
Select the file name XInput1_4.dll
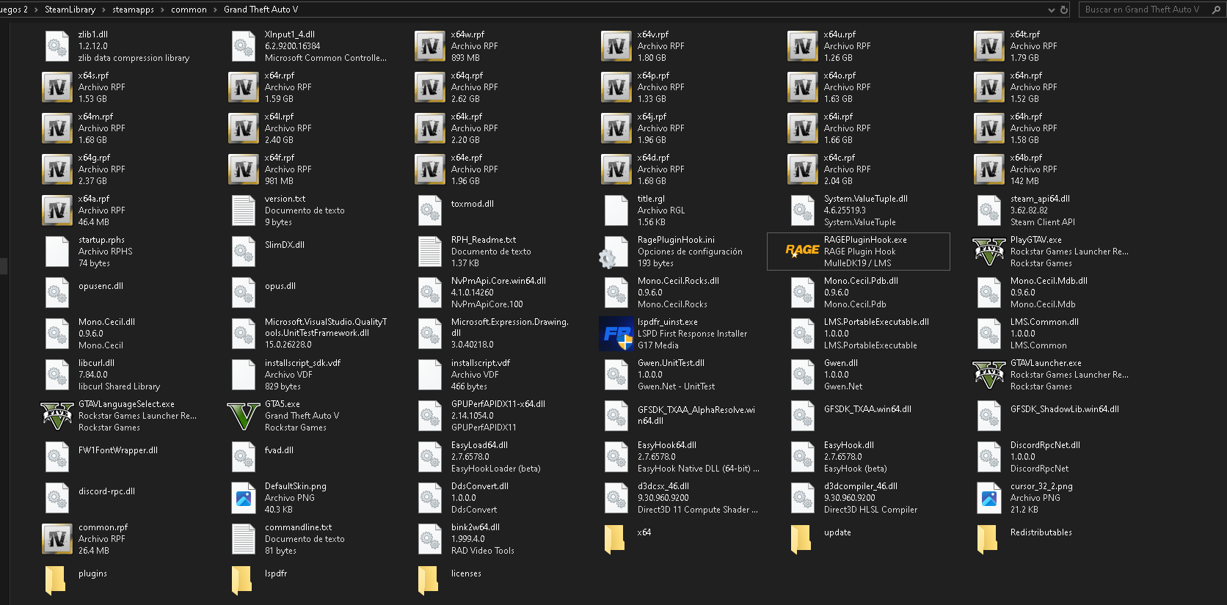click(x=289, y=34)
